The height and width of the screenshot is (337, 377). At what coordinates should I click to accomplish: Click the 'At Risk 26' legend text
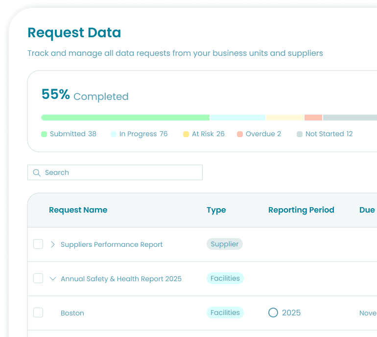tap(208, 134)
